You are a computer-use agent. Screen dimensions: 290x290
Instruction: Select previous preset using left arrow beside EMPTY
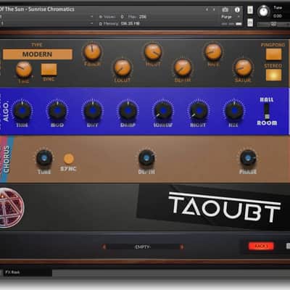coord(104,246)
